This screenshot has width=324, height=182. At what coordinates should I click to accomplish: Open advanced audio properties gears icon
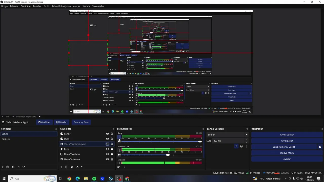(x=118, y=167)
